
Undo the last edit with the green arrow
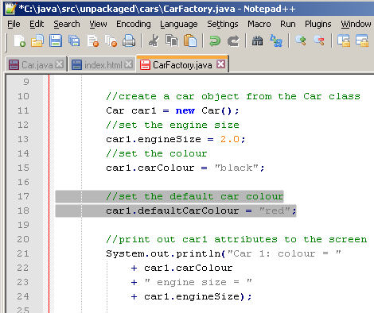(215, 41)
